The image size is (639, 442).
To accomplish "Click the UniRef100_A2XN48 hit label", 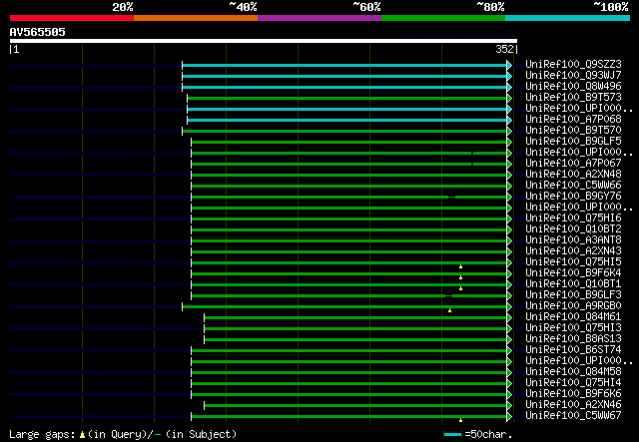I will point(572,174).
